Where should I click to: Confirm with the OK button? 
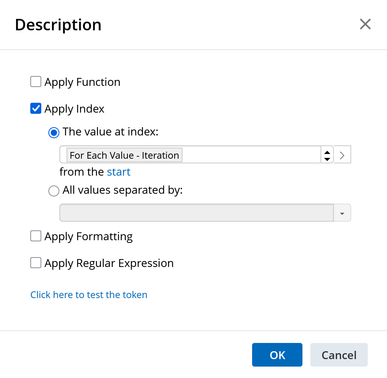277,355
